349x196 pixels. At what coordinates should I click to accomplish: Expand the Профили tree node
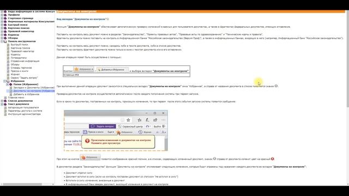[2, 15]
